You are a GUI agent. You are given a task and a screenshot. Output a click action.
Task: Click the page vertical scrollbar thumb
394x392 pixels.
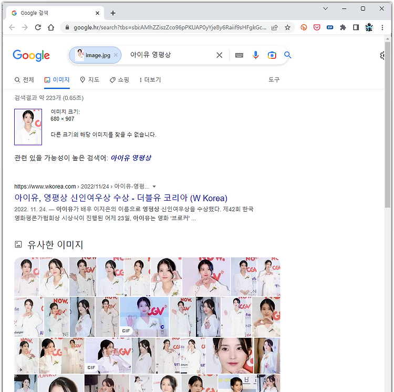(x=387, y=125)
